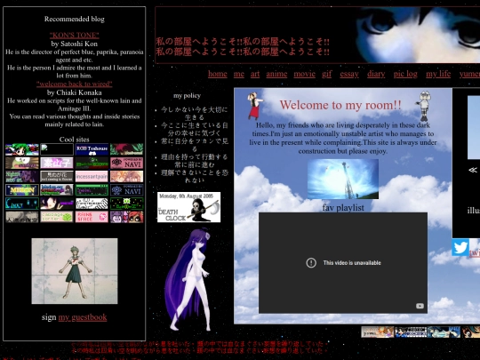Screen dimensions: 480x360
Task: Click the frog character site badge
Action: [22, 163]
